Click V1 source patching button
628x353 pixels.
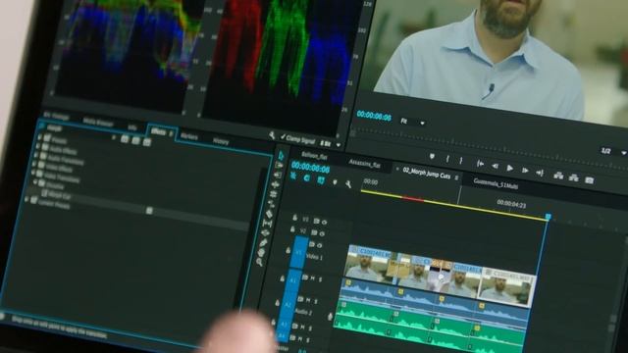pyautogui.click(x=298, y=253)
